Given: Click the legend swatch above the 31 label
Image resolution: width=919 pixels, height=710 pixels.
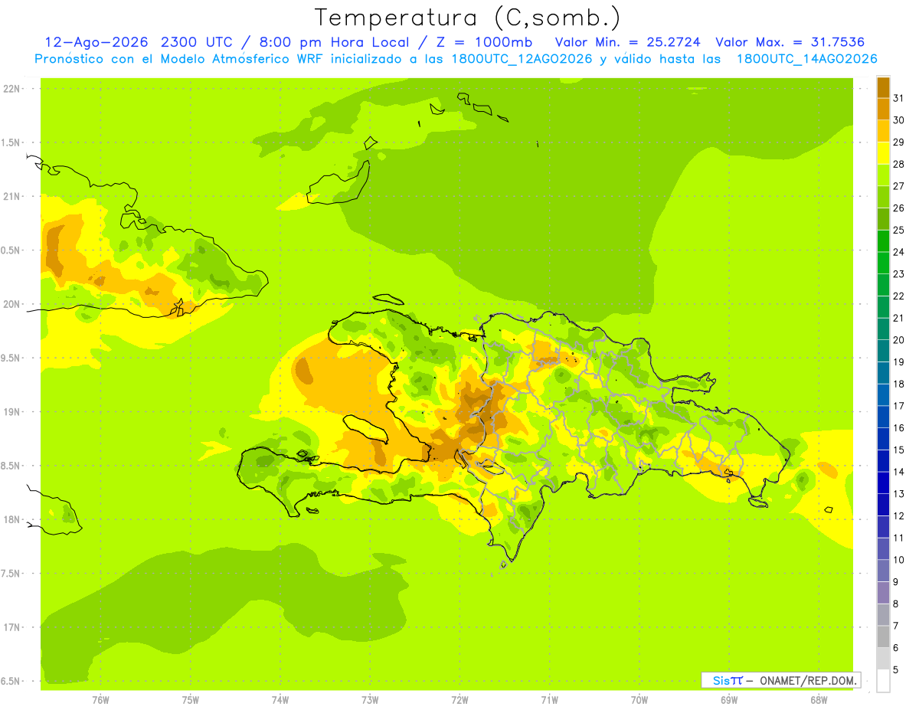Looking at the screenshot, I should point(883,87).
